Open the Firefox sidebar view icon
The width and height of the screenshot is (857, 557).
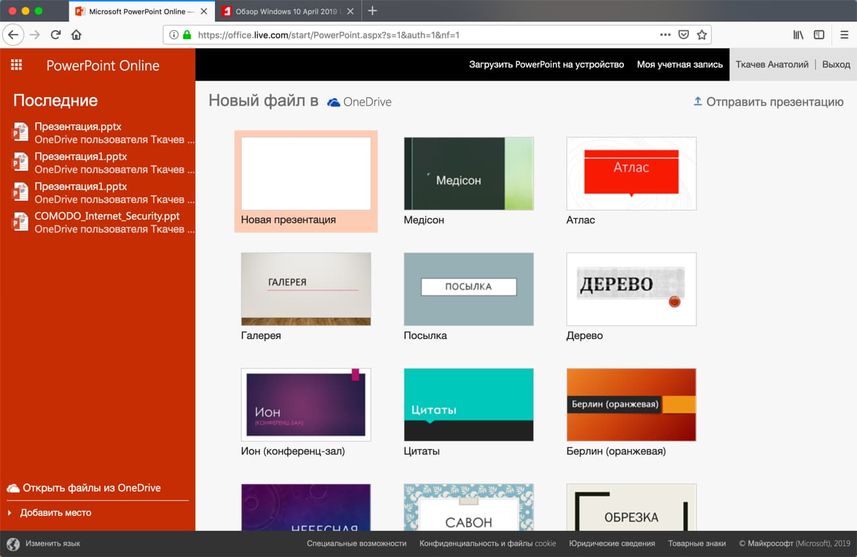819,35
